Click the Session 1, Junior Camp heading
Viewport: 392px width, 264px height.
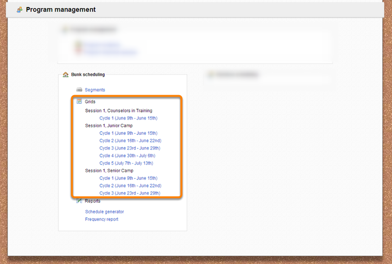pyautogui.click(x=109, y=126)
